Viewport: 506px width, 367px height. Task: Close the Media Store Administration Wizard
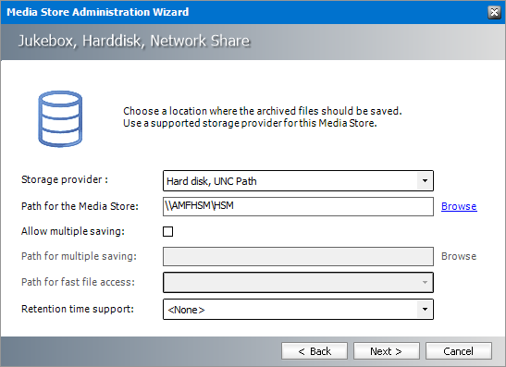click(494, 12)
